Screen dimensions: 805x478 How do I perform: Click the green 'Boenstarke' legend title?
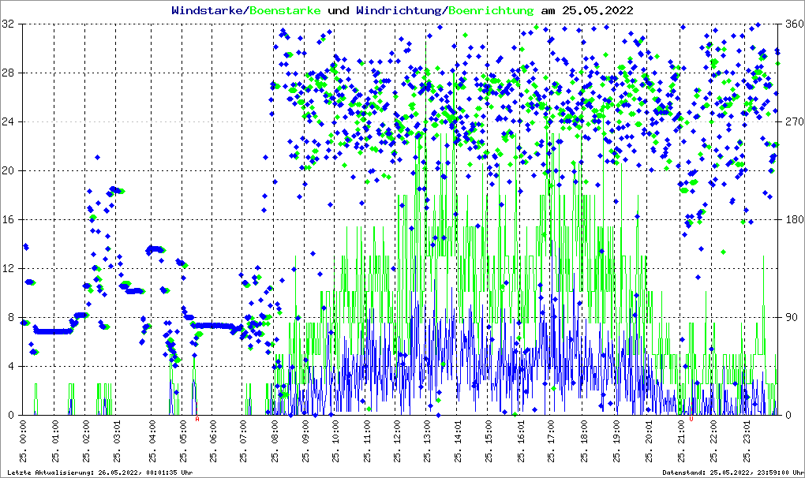tap(286, 10)
